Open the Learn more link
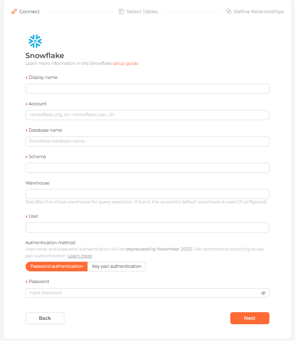 coord(80,256)
